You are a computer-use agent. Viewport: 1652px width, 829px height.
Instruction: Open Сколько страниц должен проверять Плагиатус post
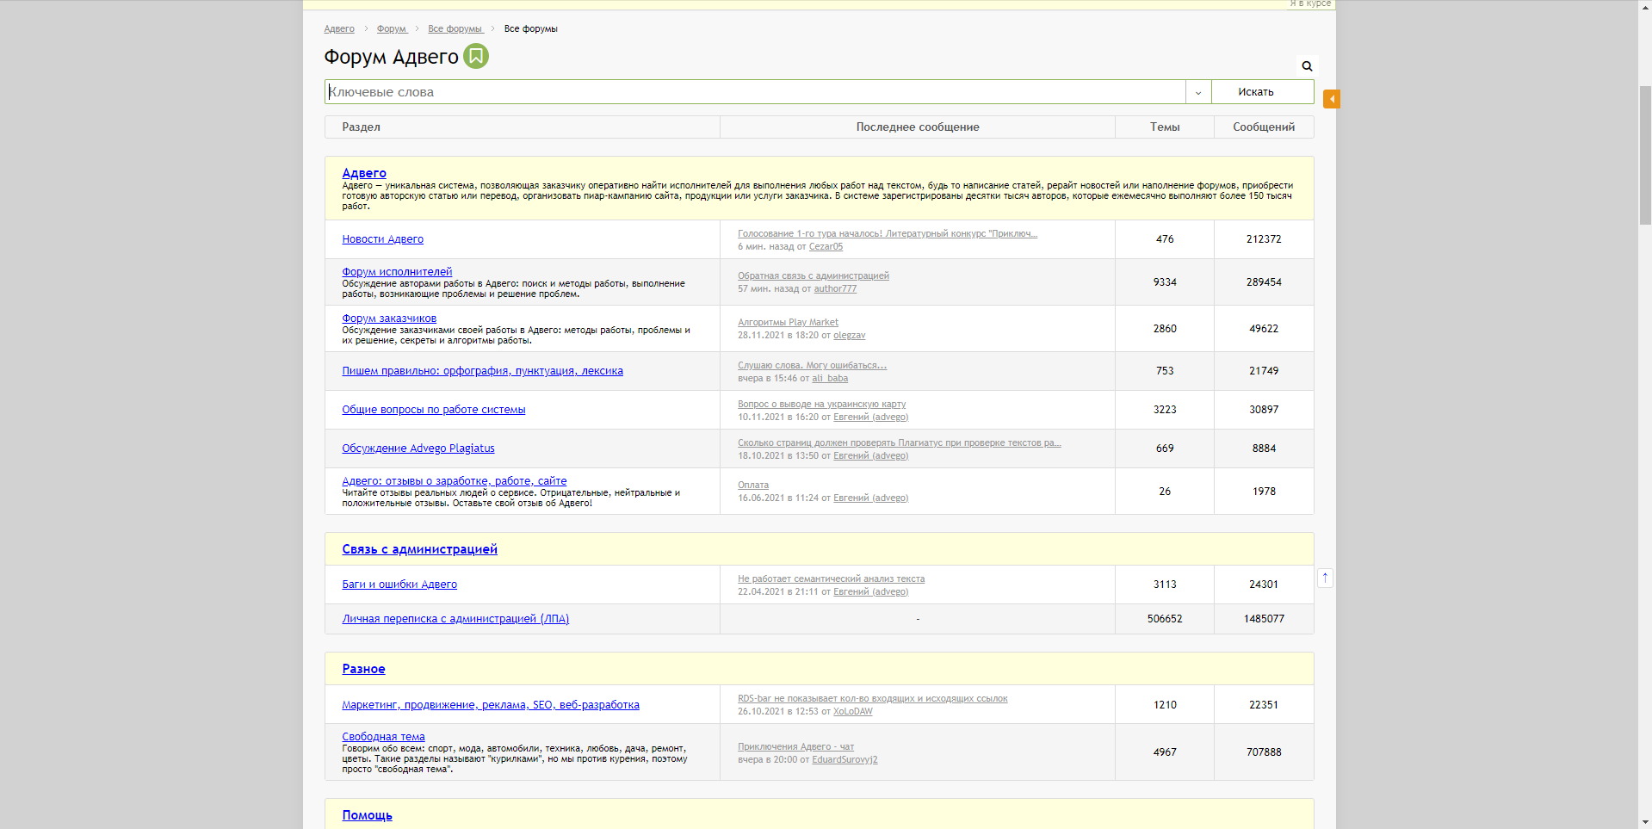click(x=900, y=443)
